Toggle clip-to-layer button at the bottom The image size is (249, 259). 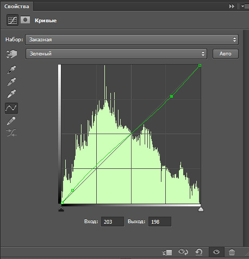(167, 252)
